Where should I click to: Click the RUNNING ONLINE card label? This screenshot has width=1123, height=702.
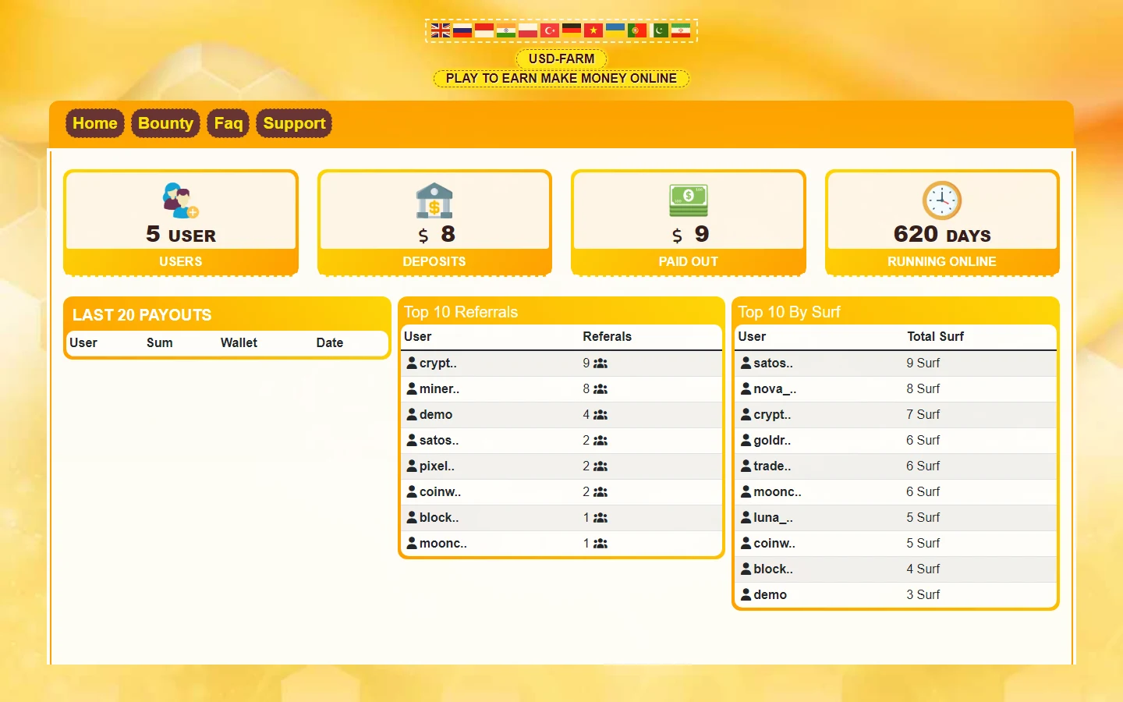942,261
